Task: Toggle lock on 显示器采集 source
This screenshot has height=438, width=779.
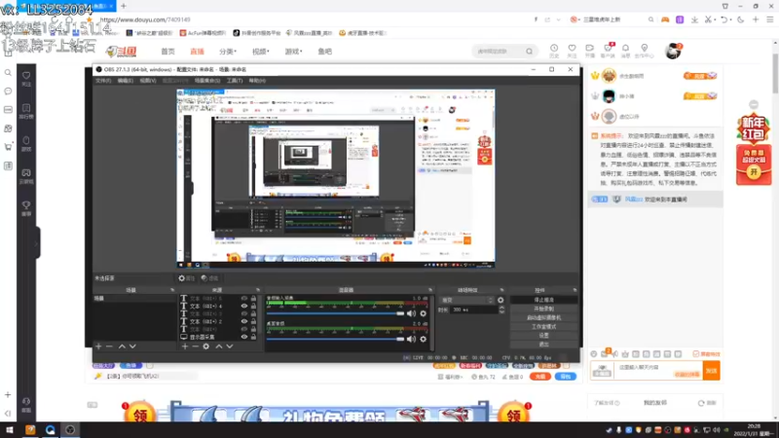Action: point(253,337)
